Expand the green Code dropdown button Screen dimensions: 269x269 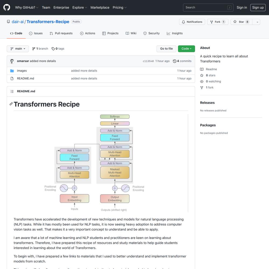click(x=186, y=49)
